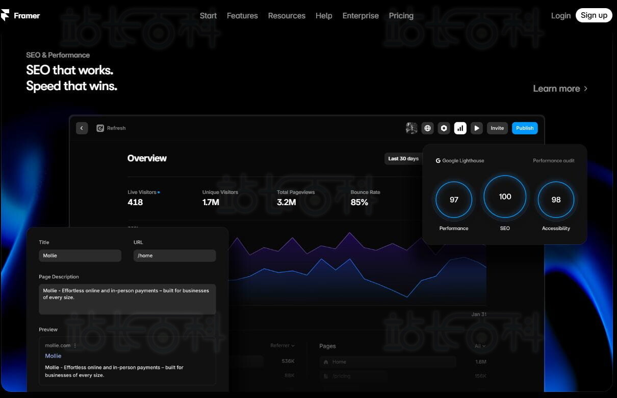The width and height of the screenshot is (617, 398).
Task: Click the Performance audit label
Action: click(x=554, y=161)
